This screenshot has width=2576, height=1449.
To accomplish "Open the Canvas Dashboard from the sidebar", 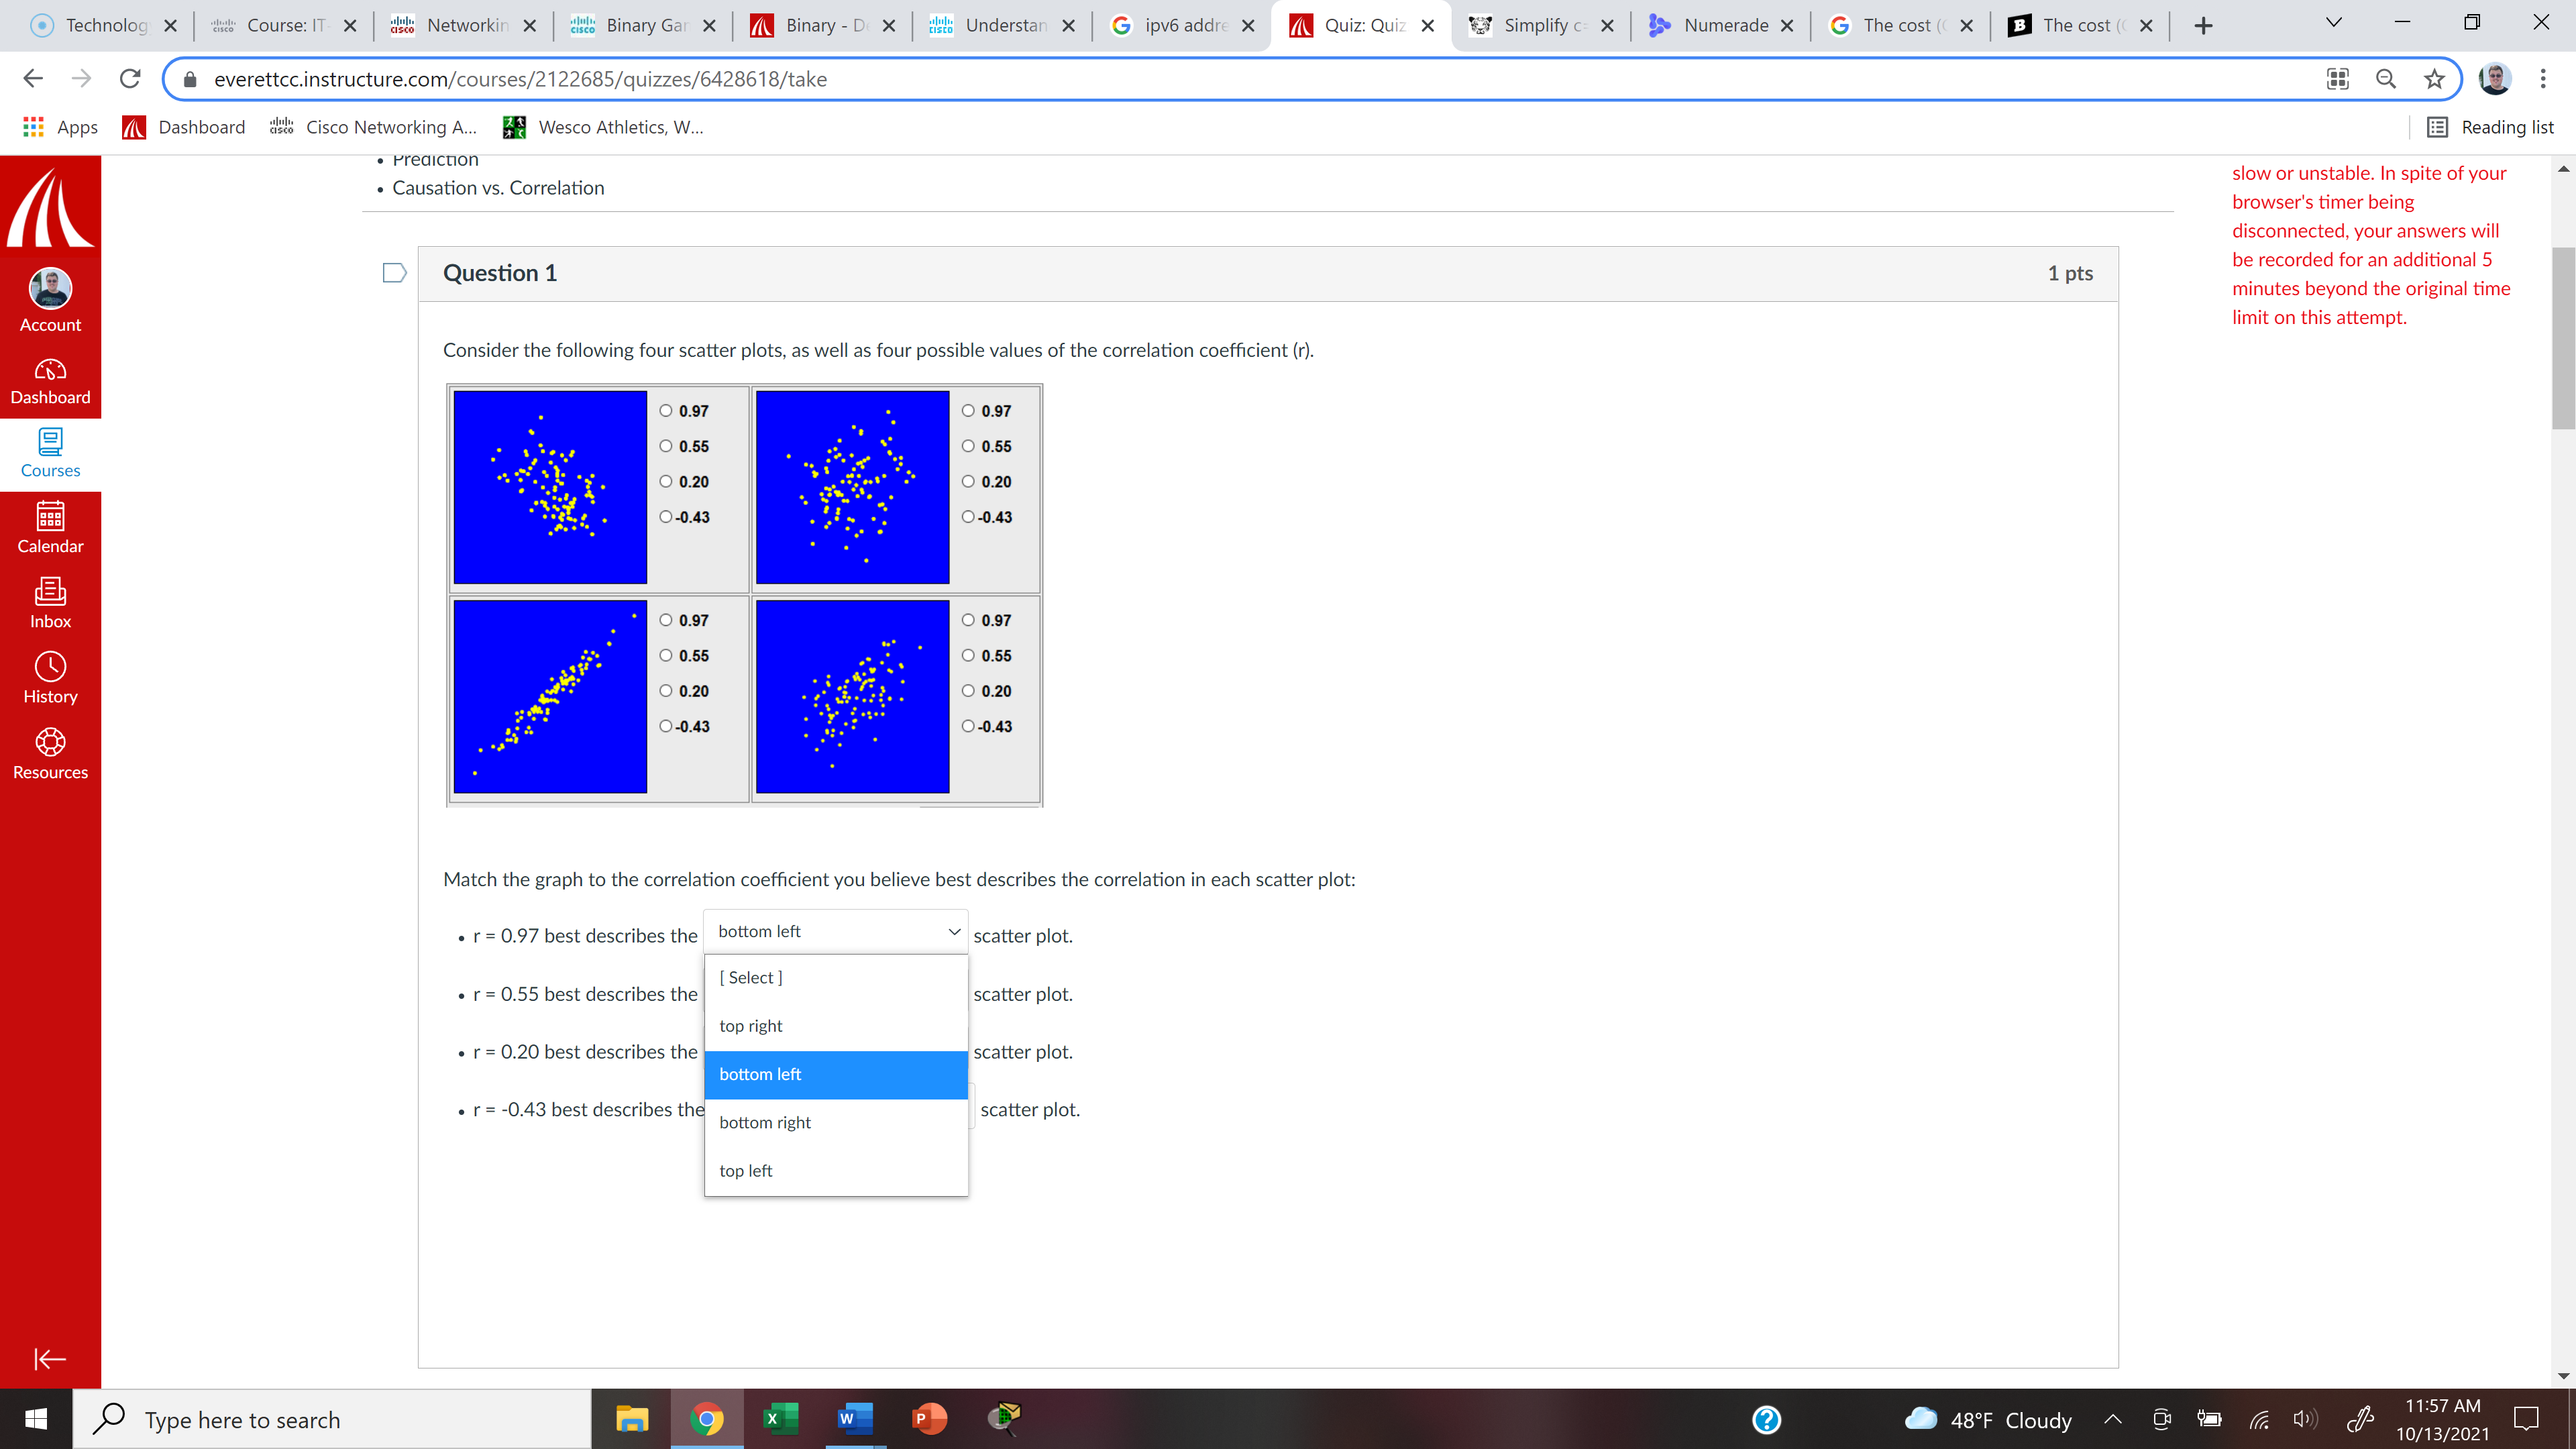I will [x=50, y=380].
